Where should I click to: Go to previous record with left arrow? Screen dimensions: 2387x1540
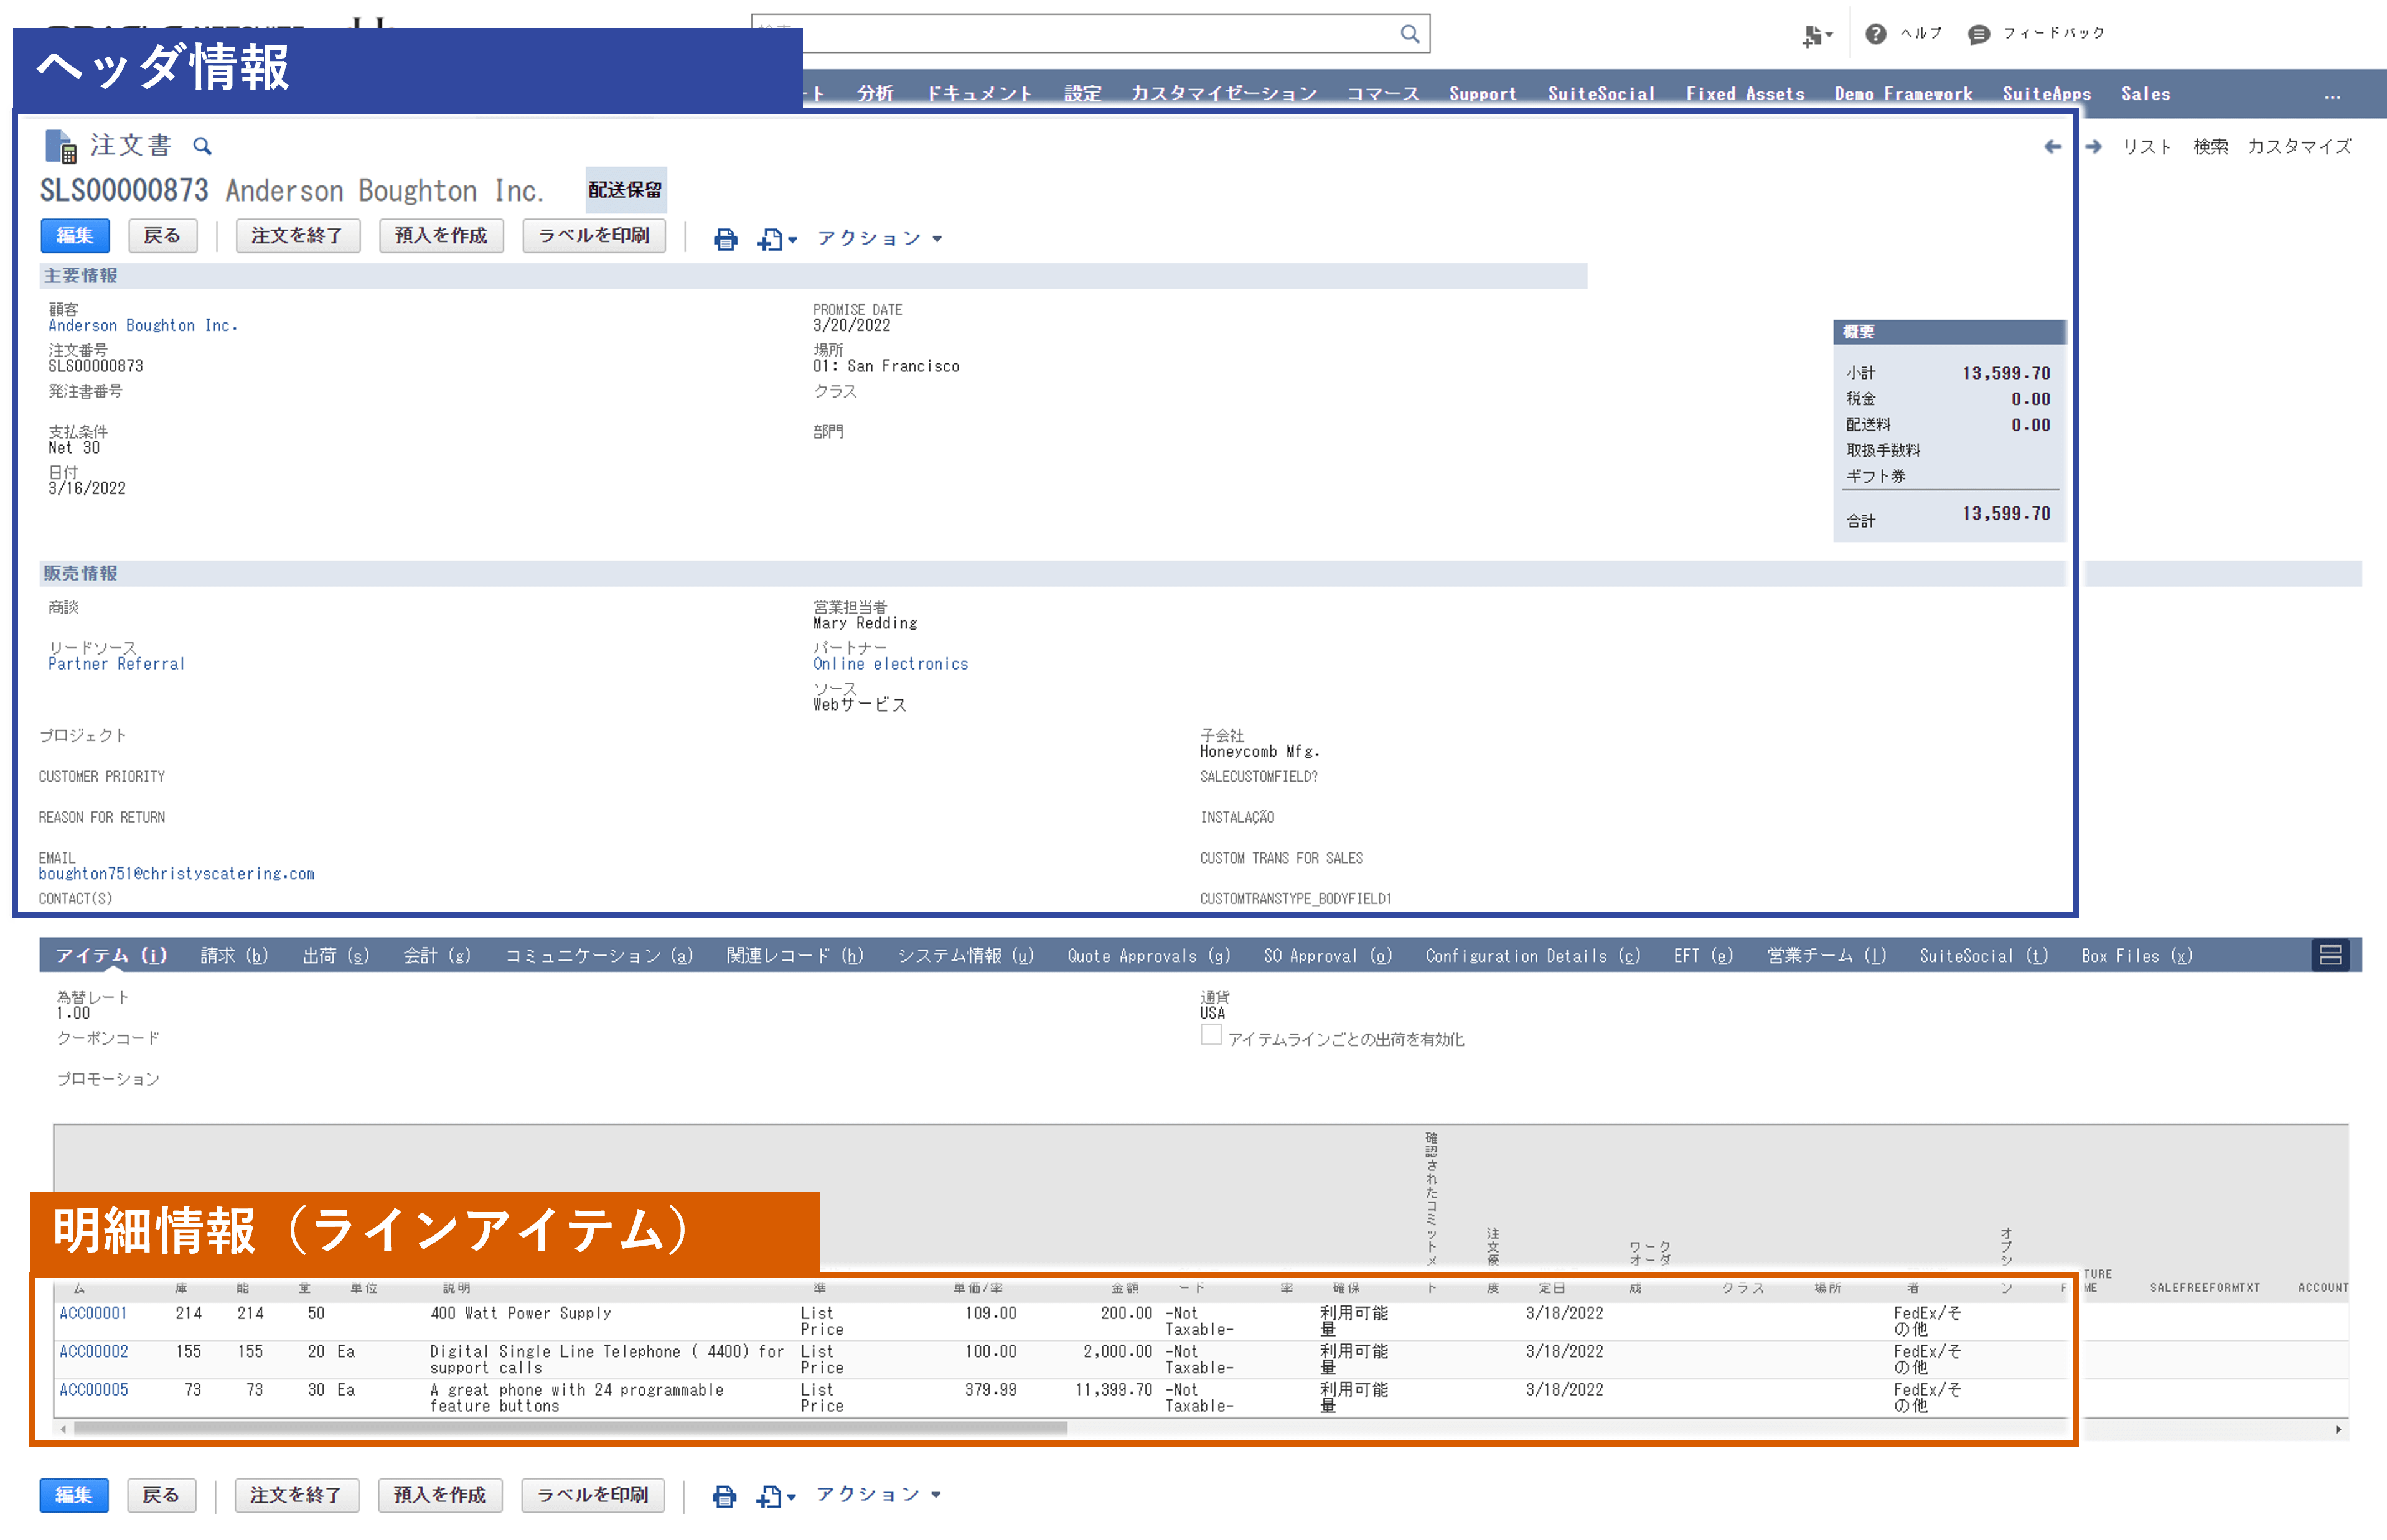click(x=2052, y=147)
